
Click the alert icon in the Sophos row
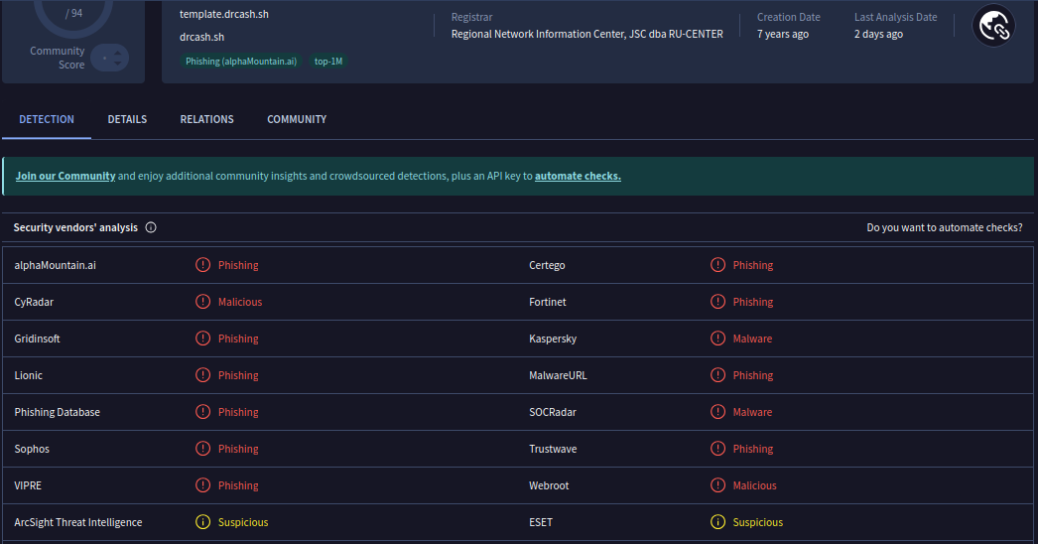[x=202, y=449]
